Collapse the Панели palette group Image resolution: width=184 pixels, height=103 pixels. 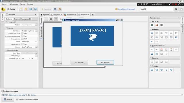[x=151, y=58]
